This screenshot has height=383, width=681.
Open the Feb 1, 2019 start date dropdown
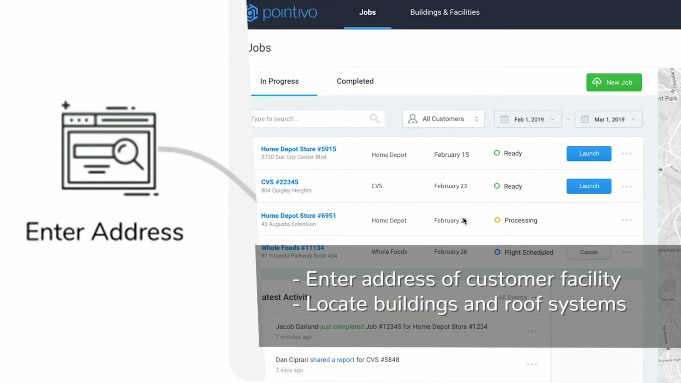pos(528,119)
